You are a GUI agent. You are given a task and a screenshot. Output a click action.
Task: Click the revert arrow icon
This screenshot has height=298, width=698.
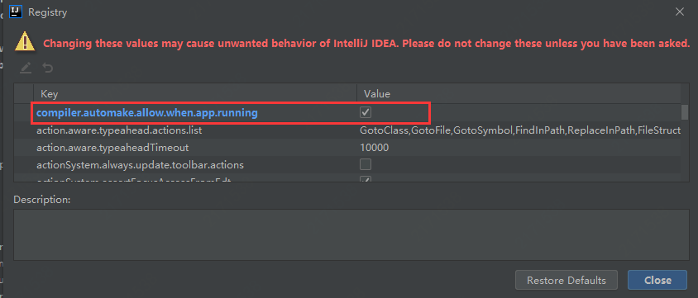(48, 68)
